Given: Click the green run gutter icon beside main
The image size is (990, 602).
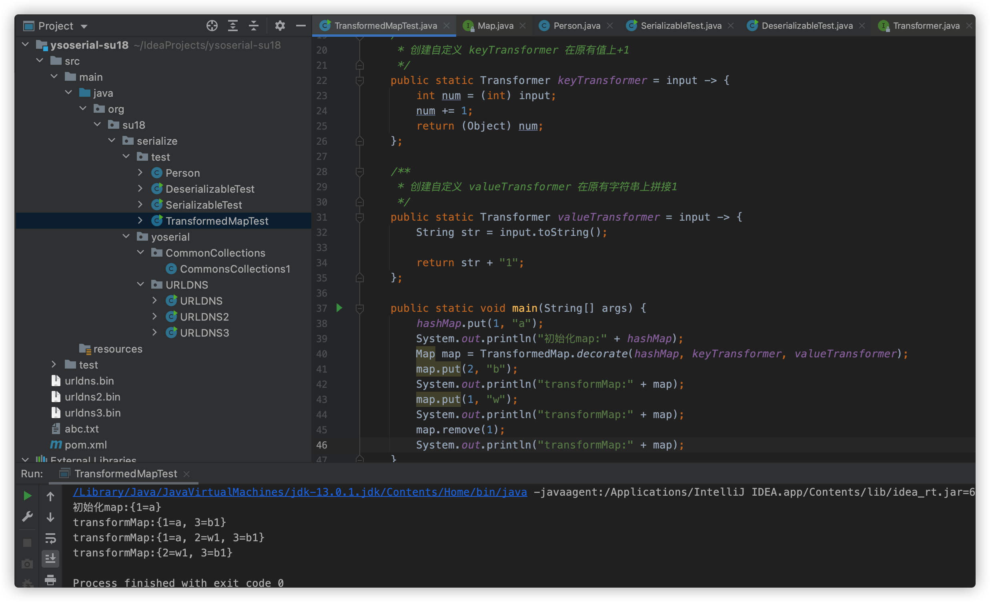Looking at the screenshot, I should coord(339,308).
